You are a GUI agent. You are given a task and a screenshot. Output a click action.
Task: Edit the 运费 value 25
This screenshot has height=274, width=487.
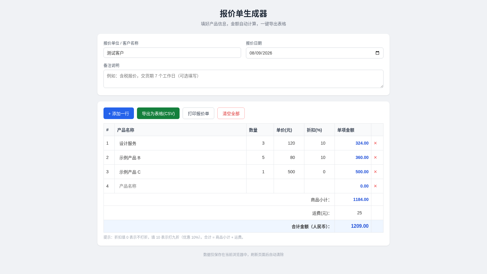point(353,213)
